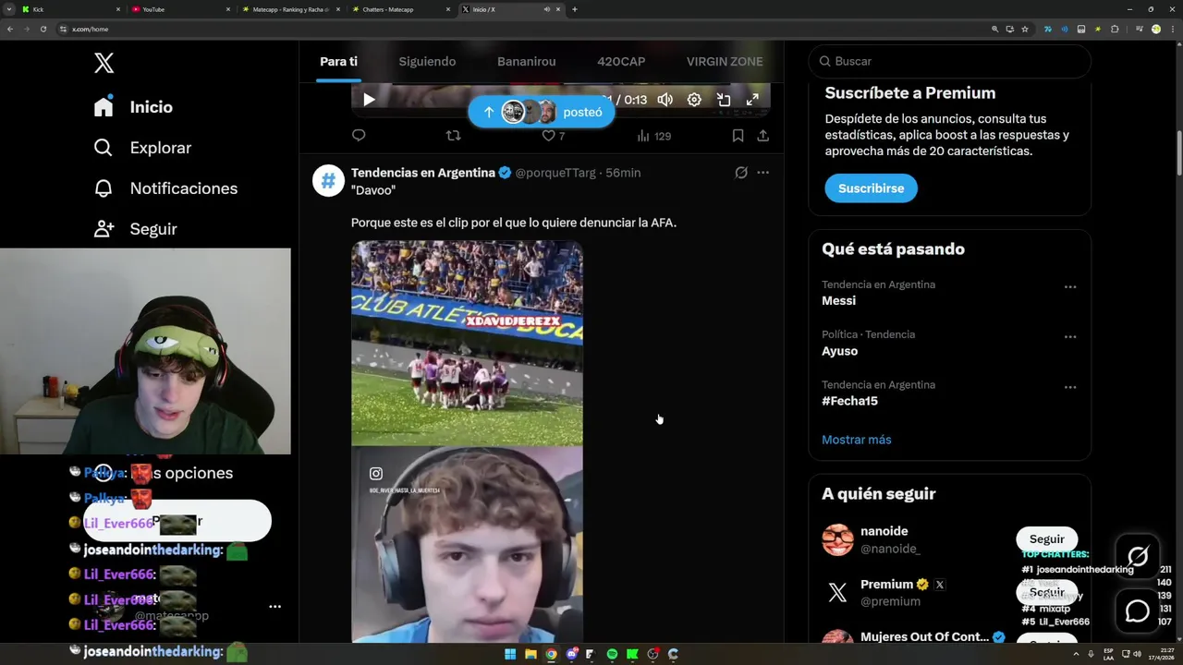Open options for Ayuso trend
This screenshot has height=665, width=1183.
tap(1070, 337)
